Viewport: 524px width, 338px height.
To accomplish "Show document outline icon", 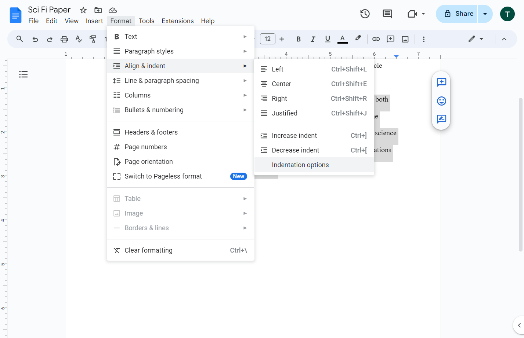I will [24, 74].
